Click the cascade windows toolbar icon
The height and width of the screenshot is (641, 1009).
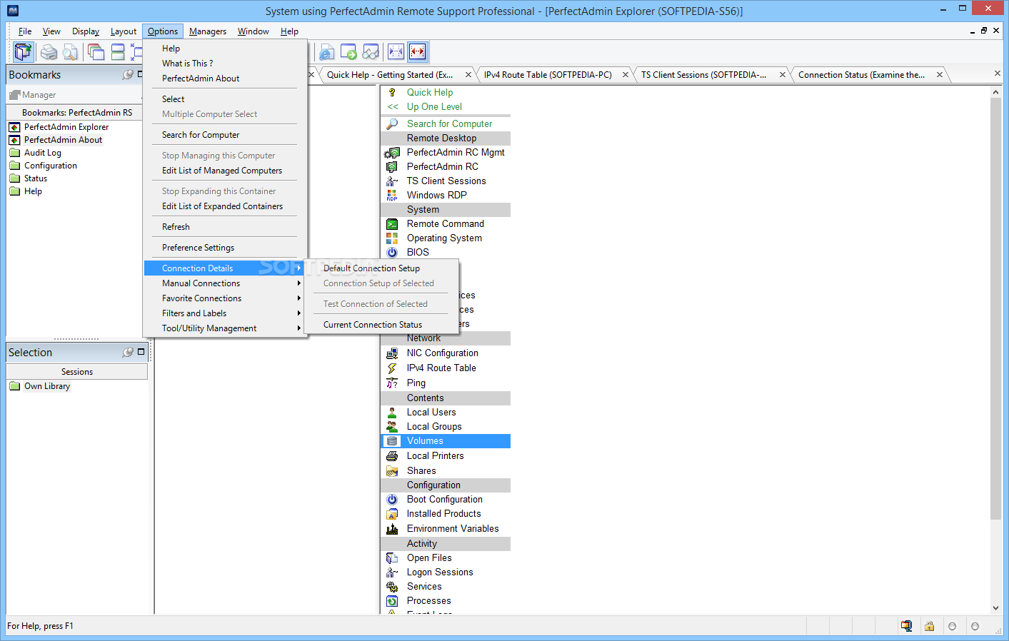point(96,52)
